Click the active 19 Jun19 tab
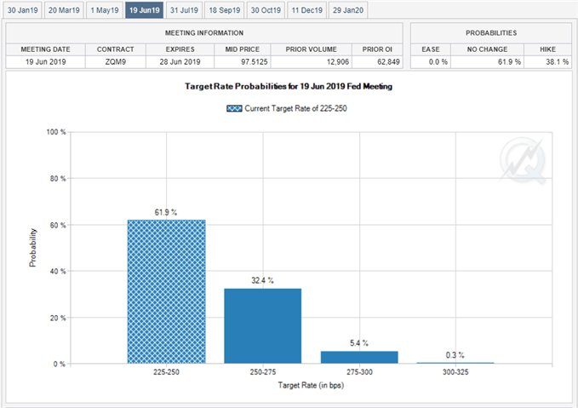The height and width of the screenshot is (408, 578). (144, 10)
